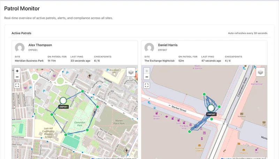Click the disabled zoom-in button on Daniel Harris's map
The image size is (279, 159).
(x=146, y=71)
